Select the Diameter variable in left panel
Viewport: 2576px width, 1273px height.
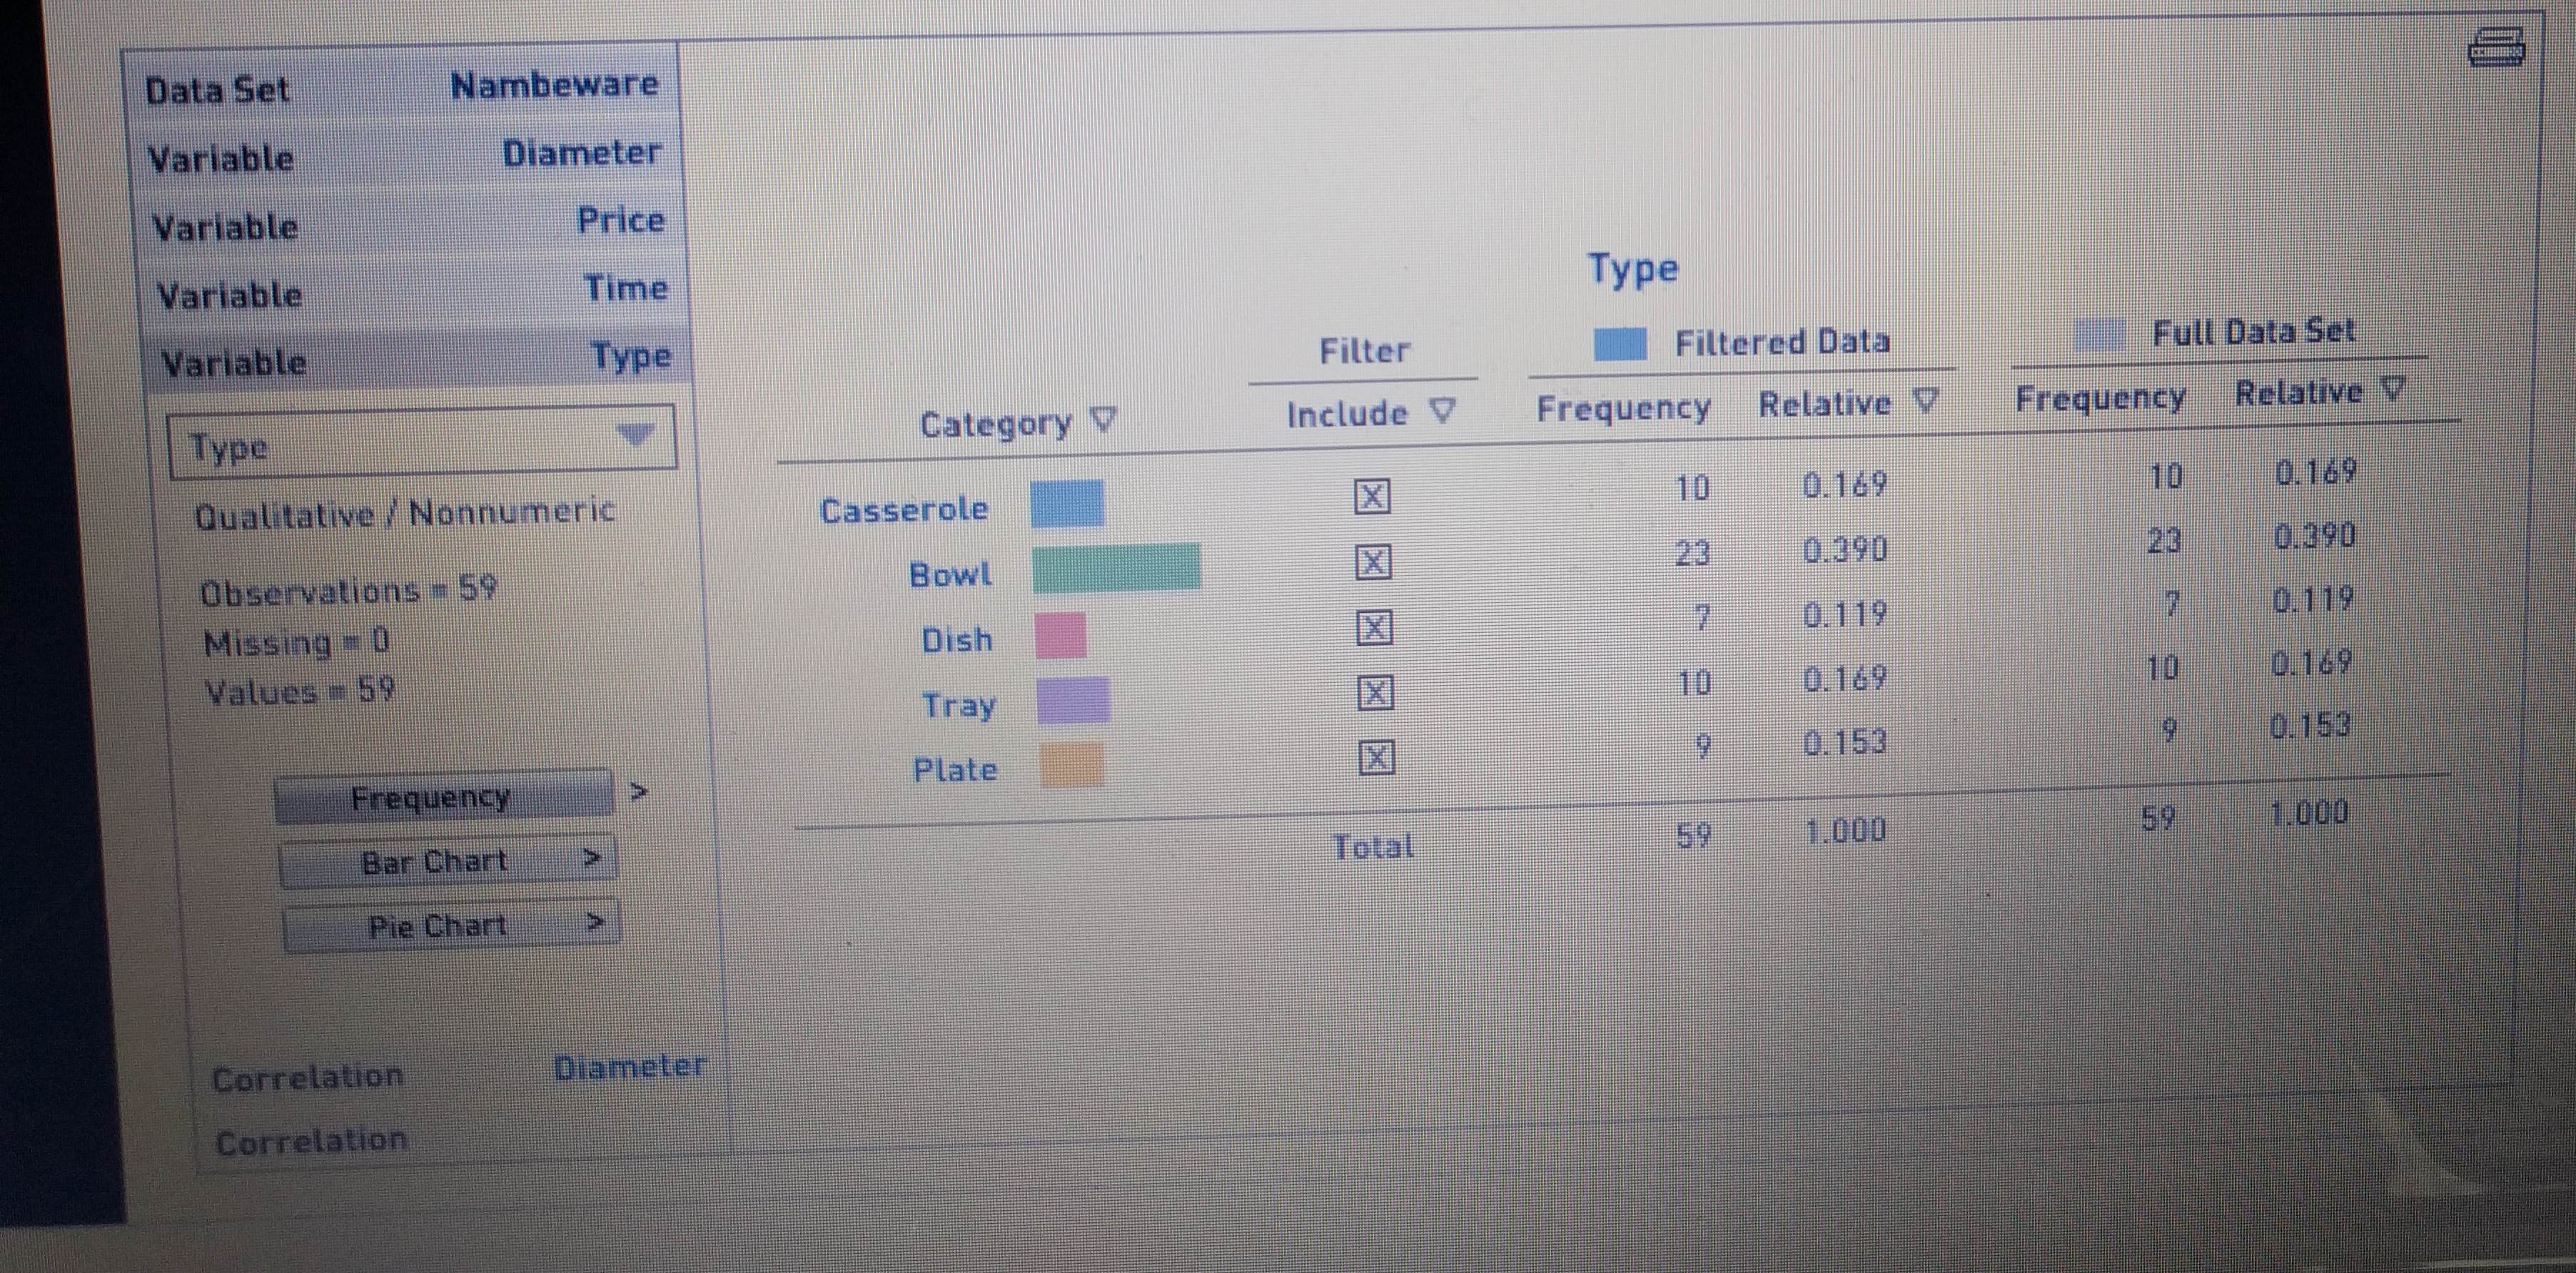click(583, 152)
